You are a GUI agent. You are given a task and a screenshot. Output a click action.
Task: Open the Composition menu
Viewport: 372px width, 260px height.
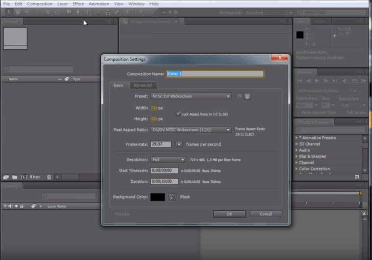coord(40,4)
